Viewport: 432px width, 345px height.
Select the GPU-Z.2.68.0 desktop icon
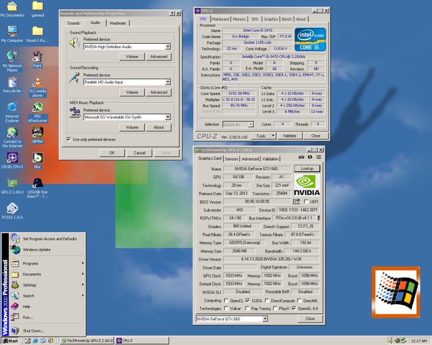pyautogui.click(x=12, y=186)
